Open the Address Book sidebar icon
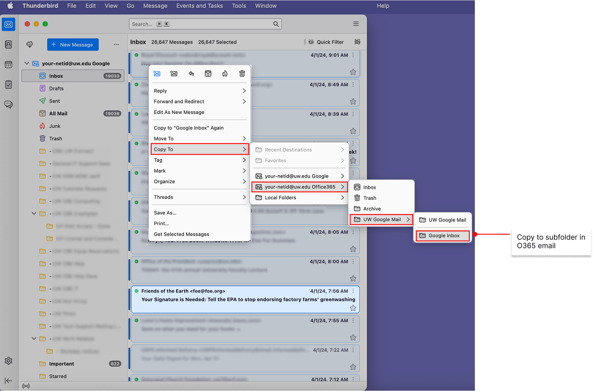Screen dimensions: 593x391 [x=8, y=44]
